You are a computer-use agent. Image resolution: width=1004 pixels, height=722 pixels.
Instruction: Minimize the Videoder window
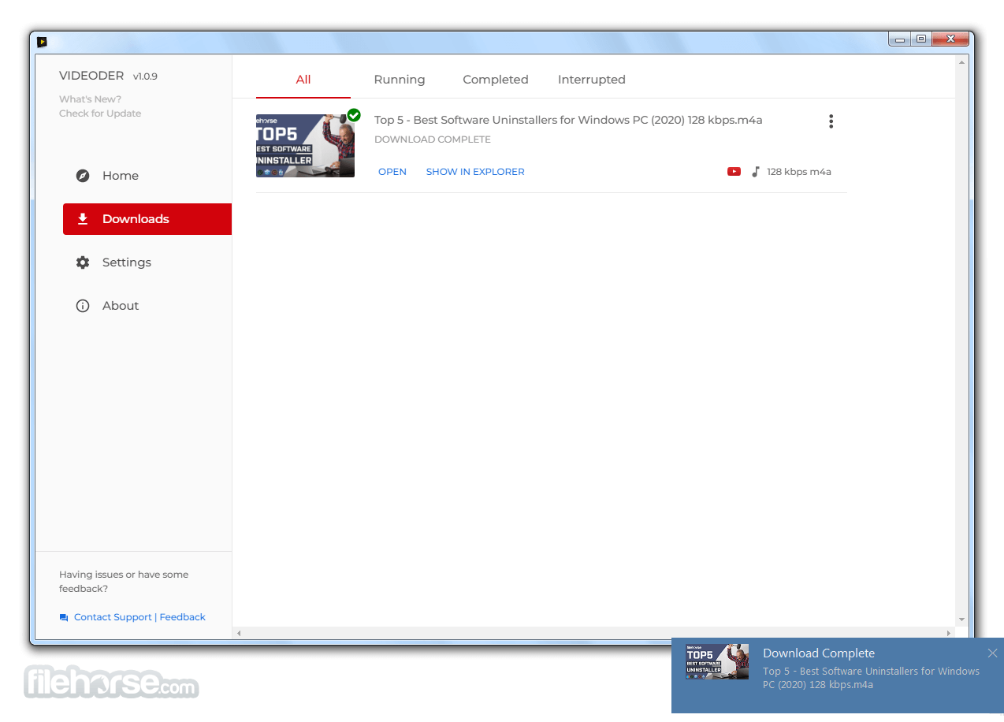(899, 39)
